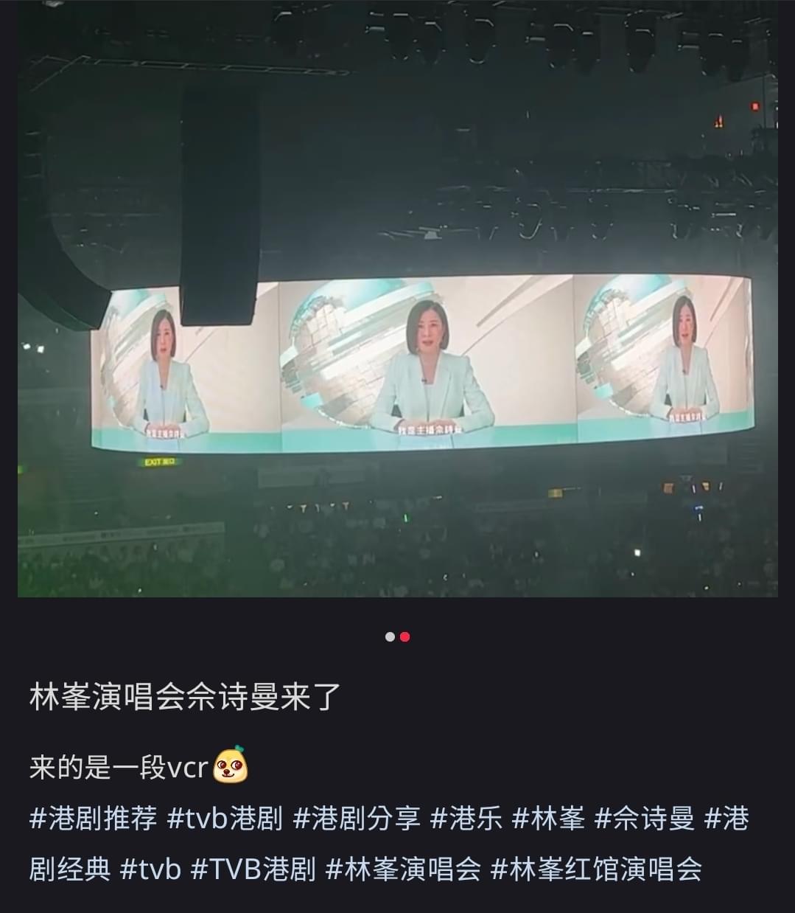Open hashtag #港剧分享
The width and height of the screenshot is (795, 913).
click(357, 818)
